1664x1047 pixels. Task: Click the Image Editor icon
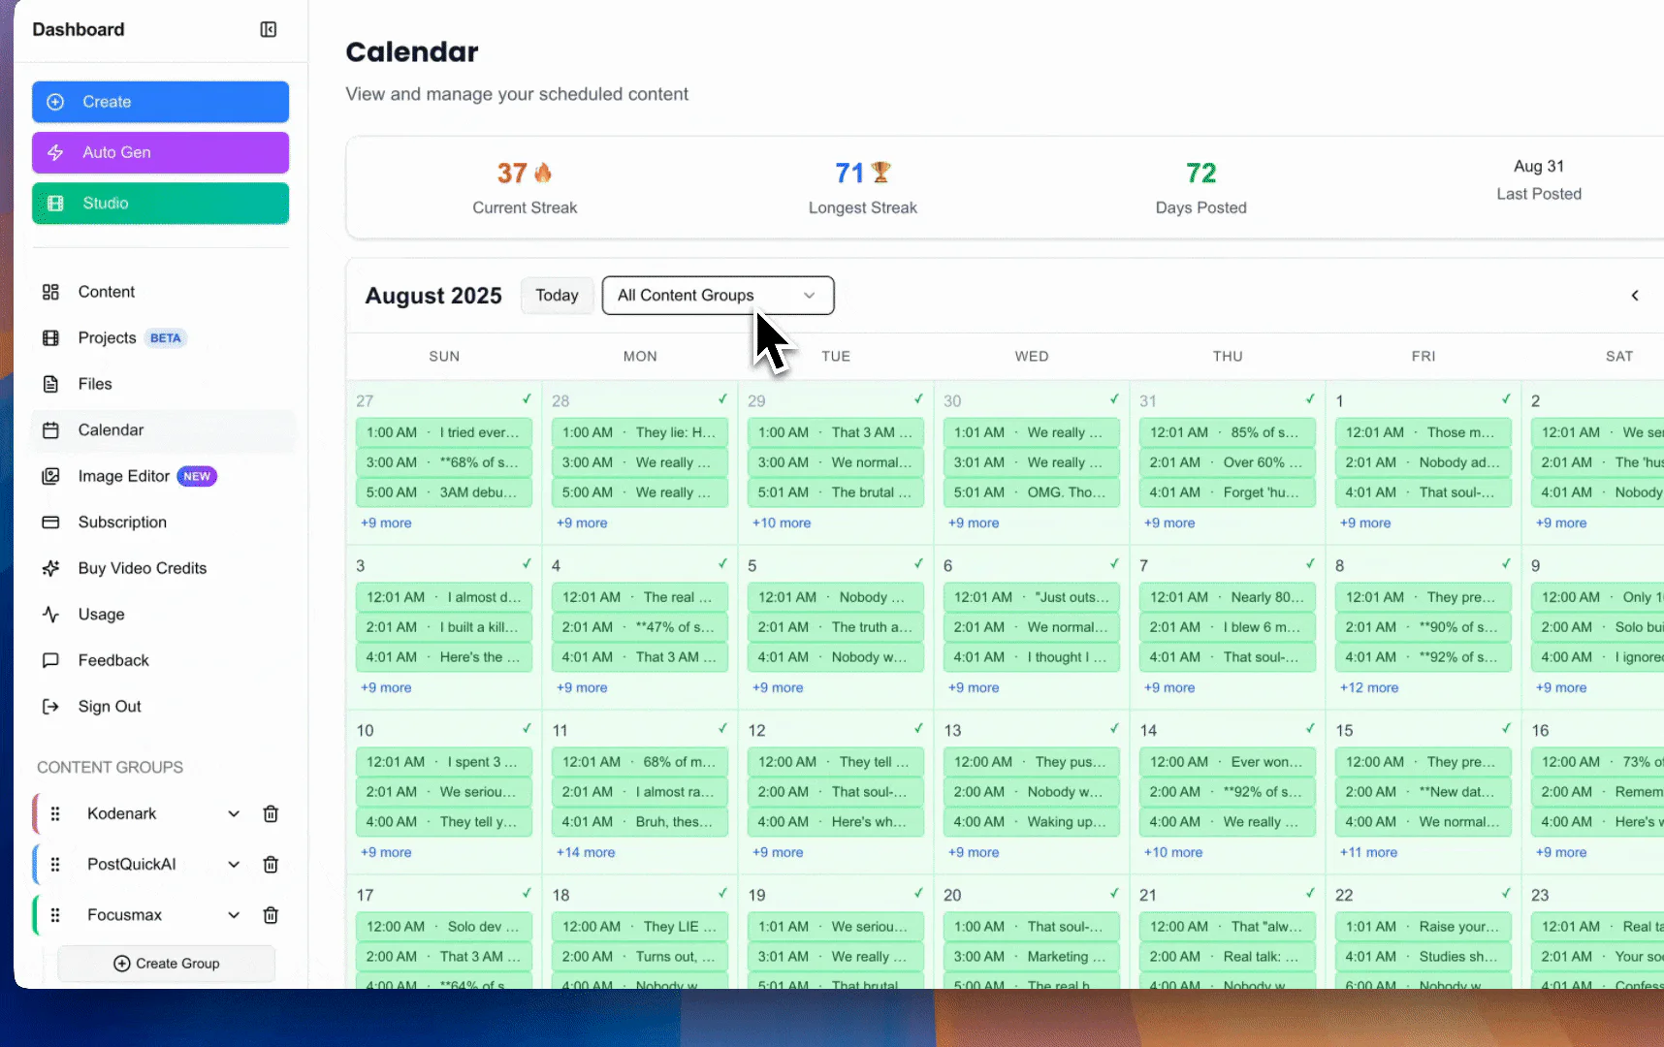(51, 476)
